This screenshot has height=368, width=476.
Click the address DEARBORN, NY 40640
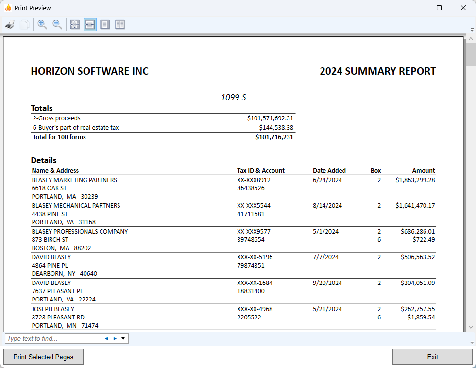point(64,274)
